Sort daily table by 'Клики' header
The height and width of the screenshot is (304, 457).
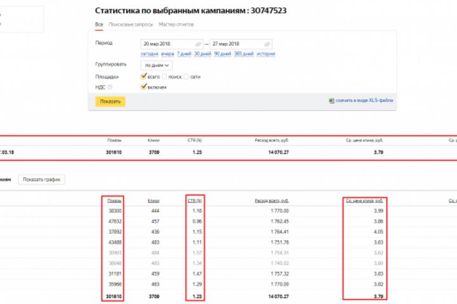pyautogui.click(x=154, y=201)
